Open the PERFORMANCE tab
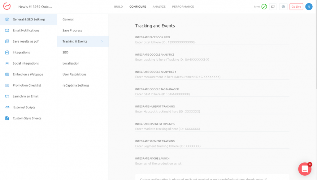 coord(183,6)
